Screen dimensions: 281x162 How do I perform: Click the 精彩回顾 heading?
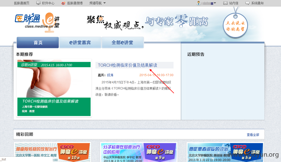[x=25, y=134]
